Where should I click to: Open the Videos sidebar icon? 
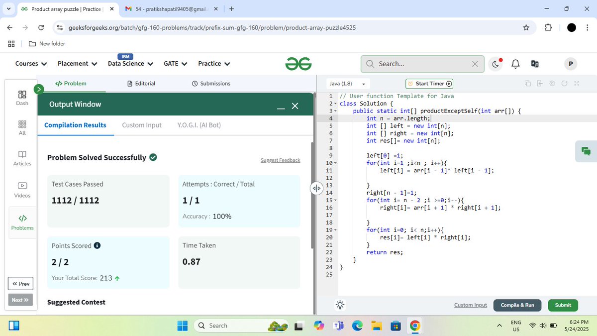[x=22, y=190]
